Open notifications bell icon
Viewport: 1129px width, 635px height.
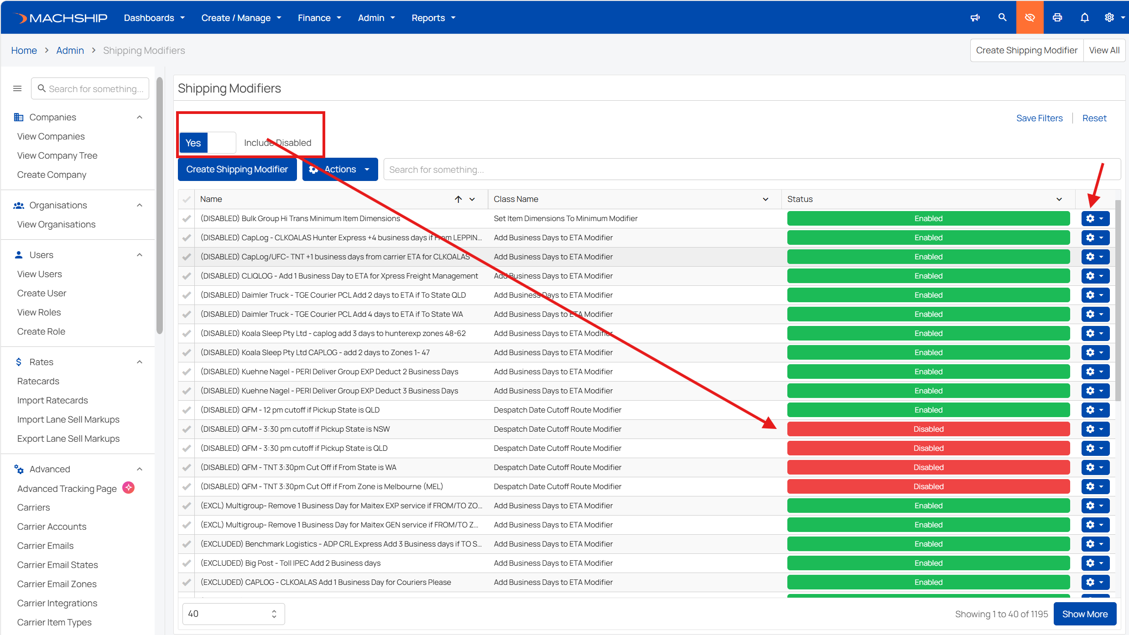click(x=1085, y=18)
